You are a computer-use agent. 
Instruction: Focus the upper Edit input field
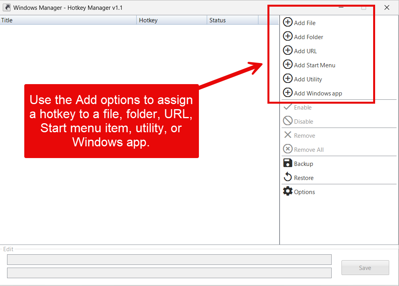pos(169,259)
